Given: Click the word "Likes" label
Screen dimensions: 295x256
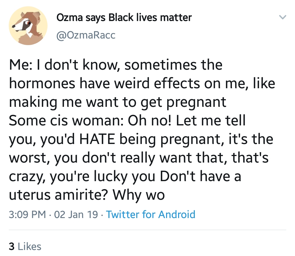Looking at the screenshot, I should [29, 247].
